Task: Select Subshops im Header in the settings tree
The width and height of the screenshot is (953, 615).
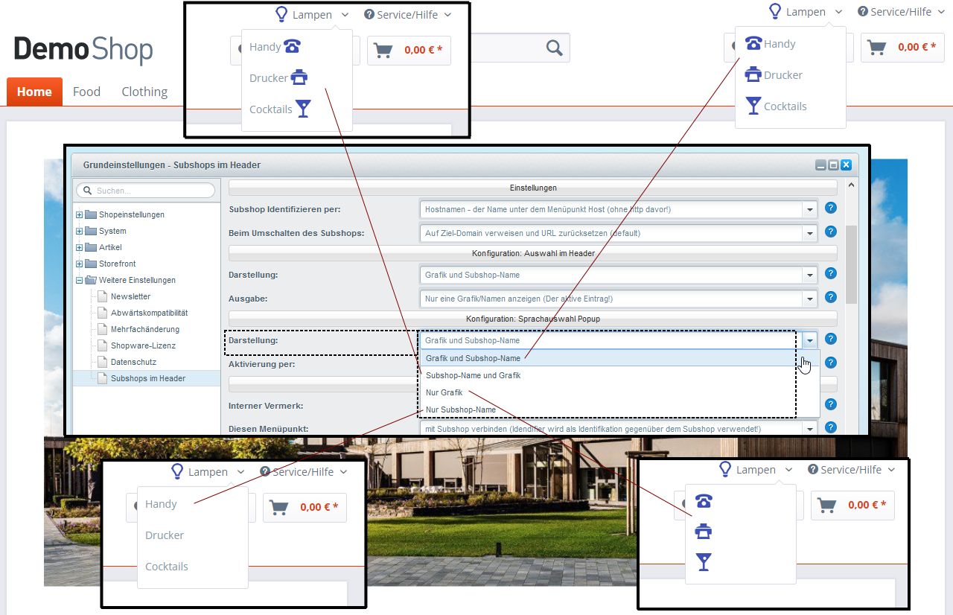Action: point(147,378)
